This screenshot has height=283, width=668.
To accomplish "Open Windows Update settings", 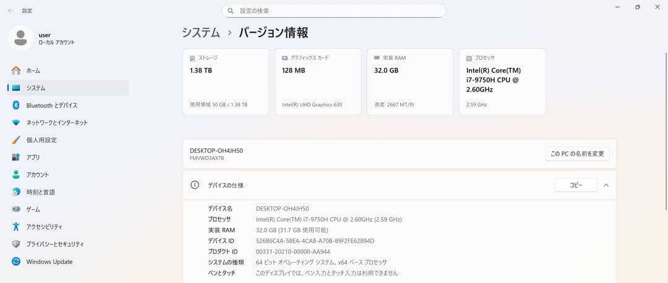I will click(68, 262).
